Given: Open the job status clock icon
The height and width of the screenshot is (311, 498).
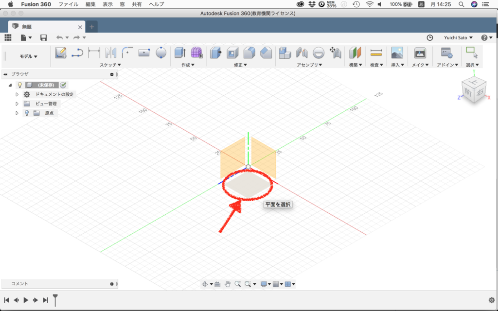Looking at the screenshot, I should [429, 37].
